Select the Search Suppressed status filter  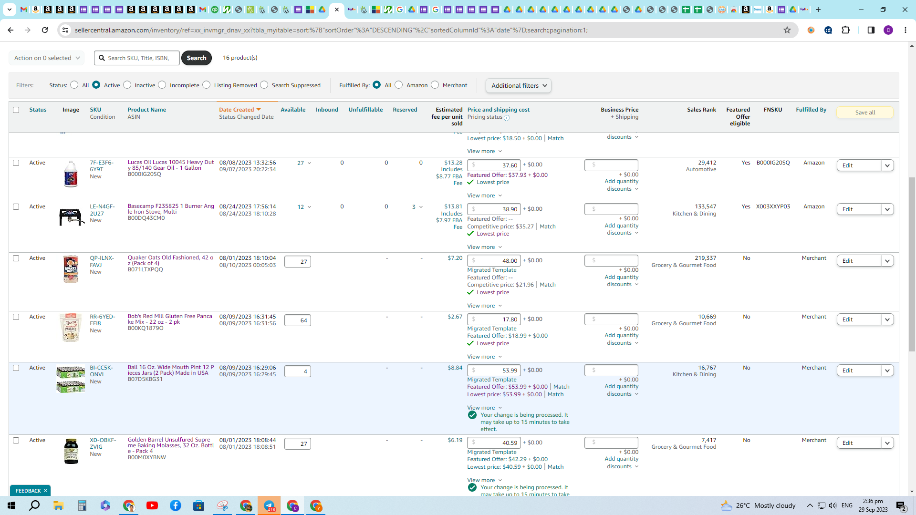tap(264, 85)
